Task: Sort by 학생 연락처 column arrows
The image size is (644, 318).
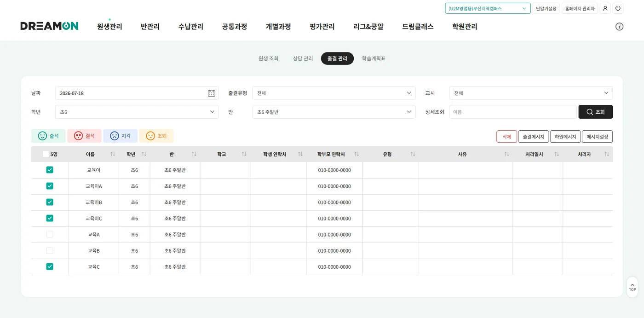Action: pos(300,154)
